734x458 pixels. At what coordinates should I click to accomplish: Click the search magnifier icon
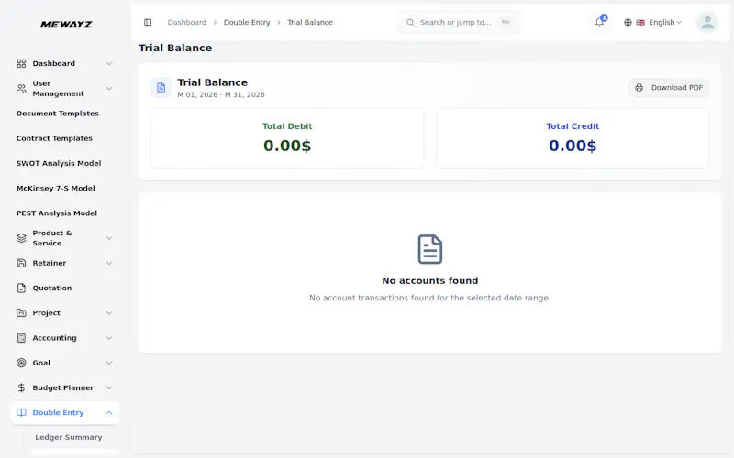point(410,22)
